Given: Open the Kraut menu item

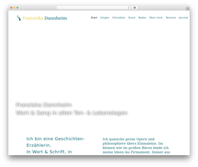Looking at the screenshot, I should point(132,18).
